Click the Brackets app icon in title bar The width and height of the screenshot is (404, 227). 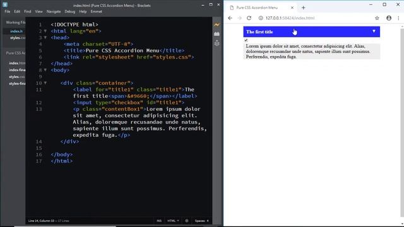[x=5, y=4]
